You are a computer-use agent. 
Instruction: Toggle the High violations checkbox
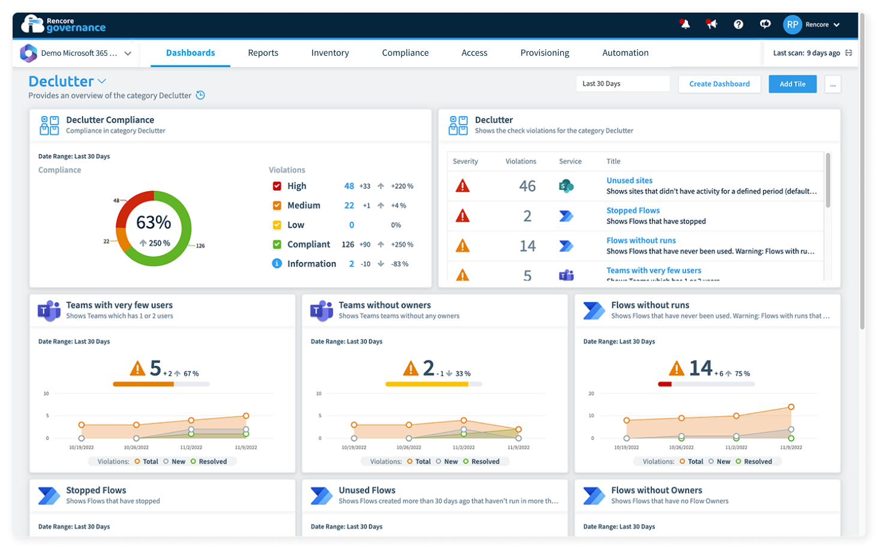[277, 186]
